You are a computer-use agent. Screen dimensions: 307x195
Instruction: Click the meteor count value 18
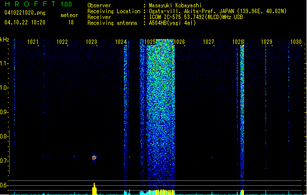coord(71,22)
